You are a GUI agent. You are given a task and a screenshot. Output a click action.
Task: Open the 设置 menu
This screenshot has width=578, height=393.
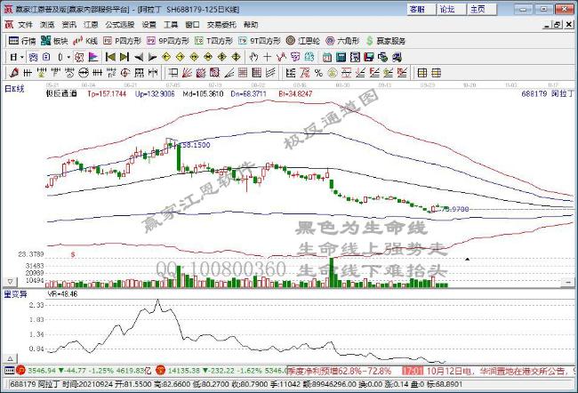click(x=149, y=25)
